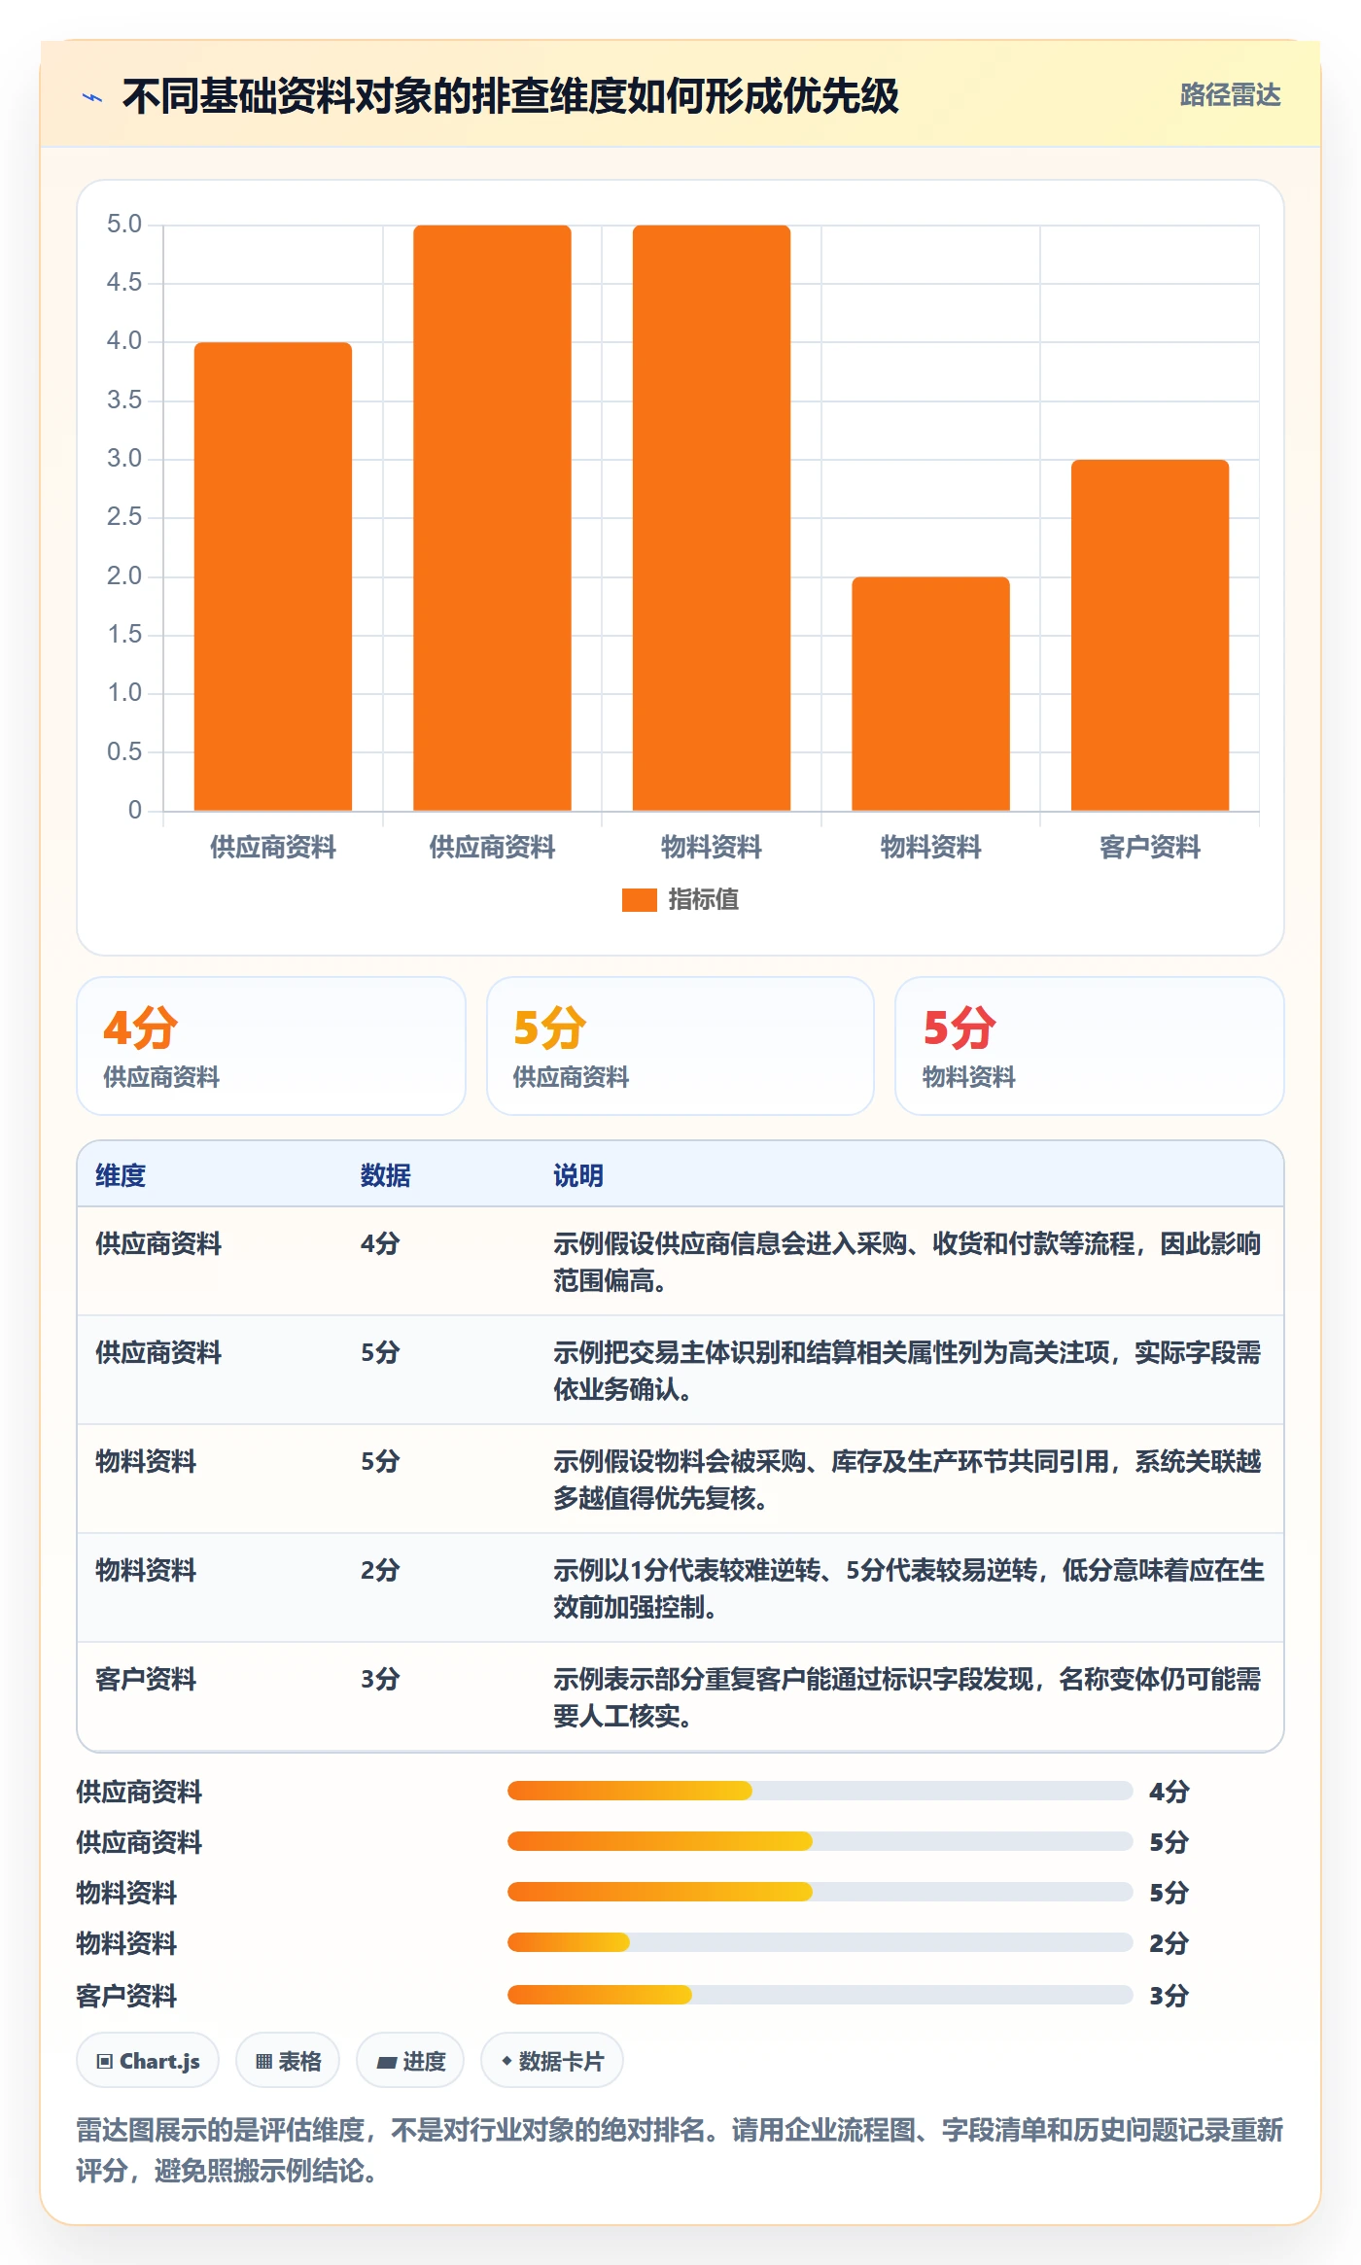Click the 0.5 tick on the y-axis
Screen dimensions: 1361x2265
(124, 752)
